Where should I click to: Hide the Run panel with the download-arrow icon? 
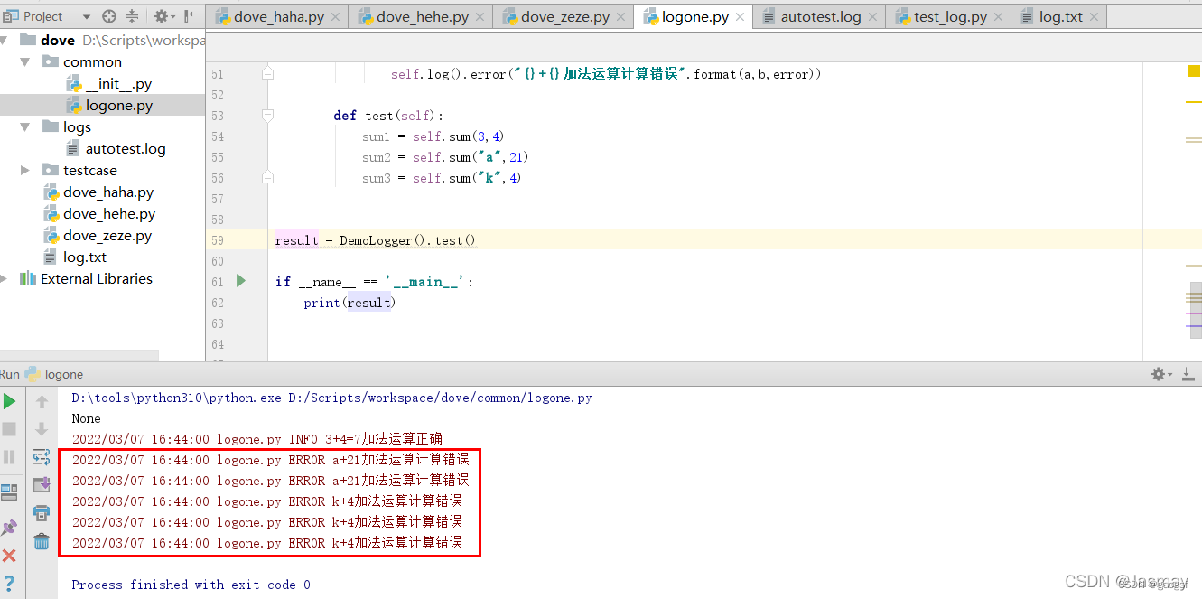point(1188,374)
